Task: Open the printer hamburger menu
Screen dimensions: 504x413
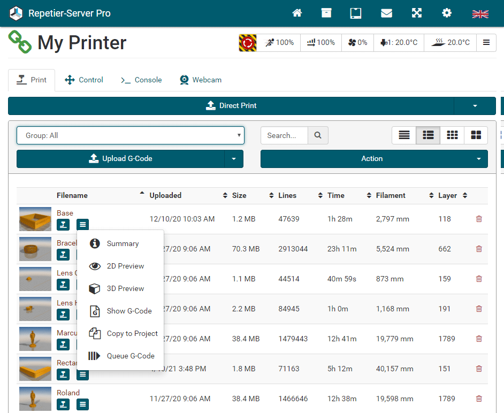Action: [x=486, y=43]
